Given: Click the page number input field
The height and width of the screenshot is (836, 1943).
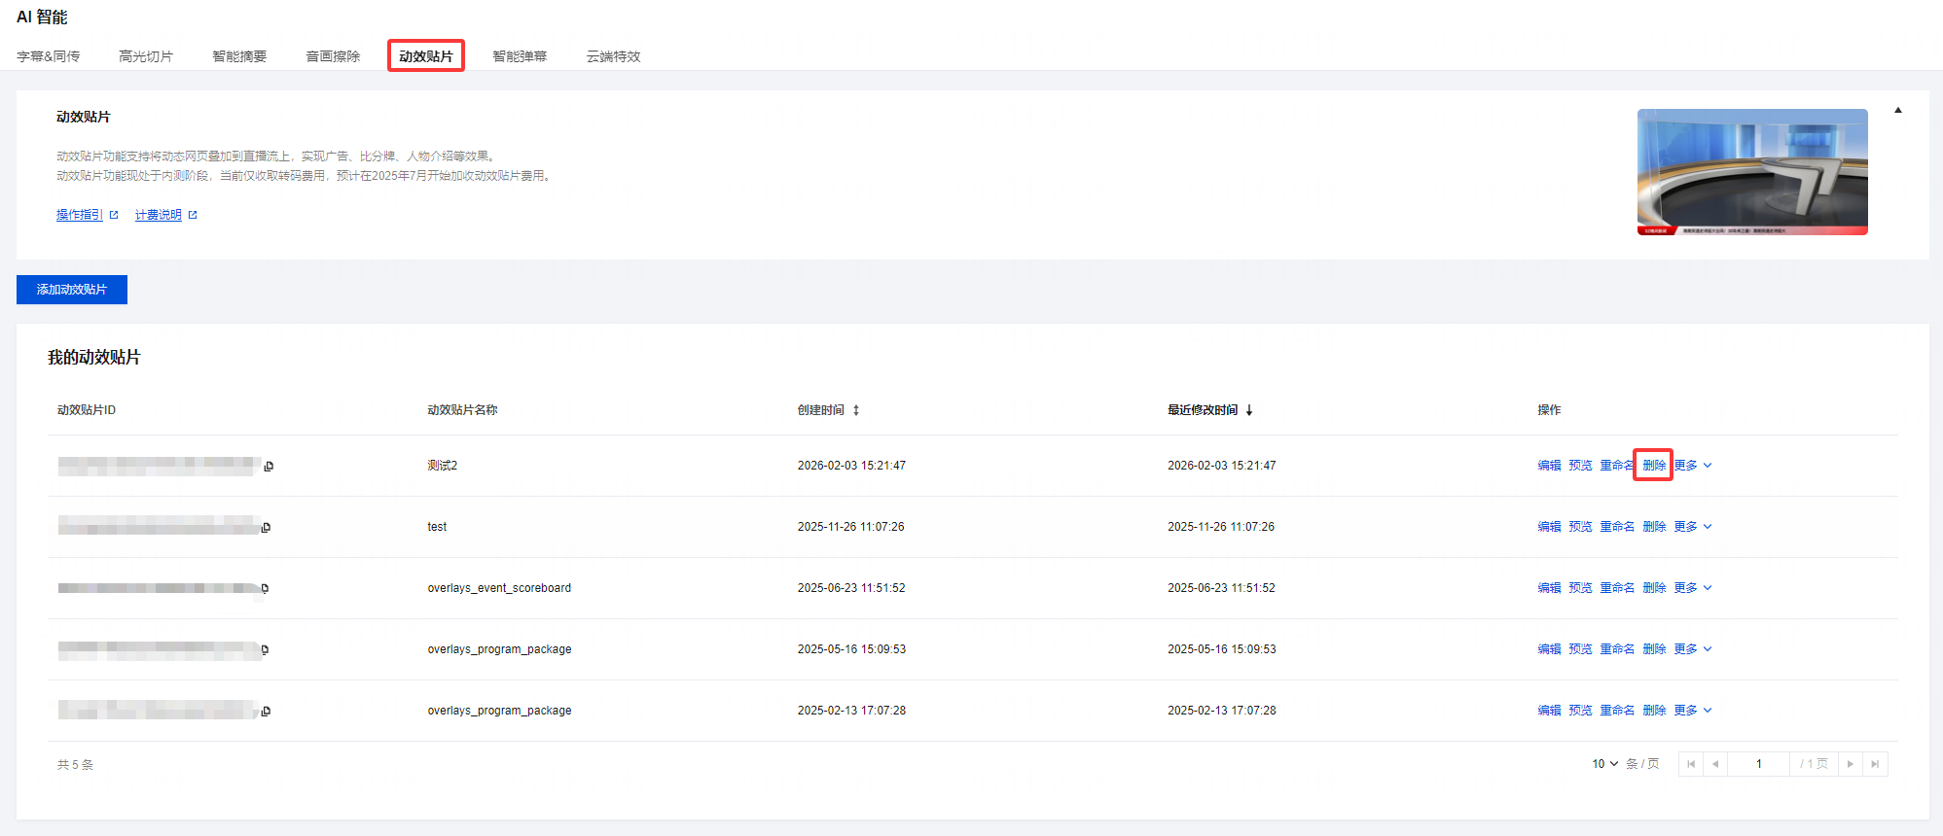Looking at the screenshot, I should click(1758, 764).
